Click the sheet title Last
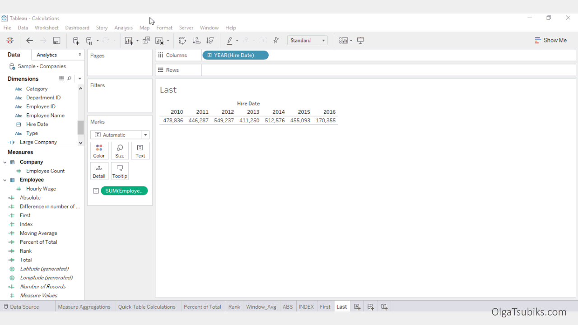 point(168,90)
